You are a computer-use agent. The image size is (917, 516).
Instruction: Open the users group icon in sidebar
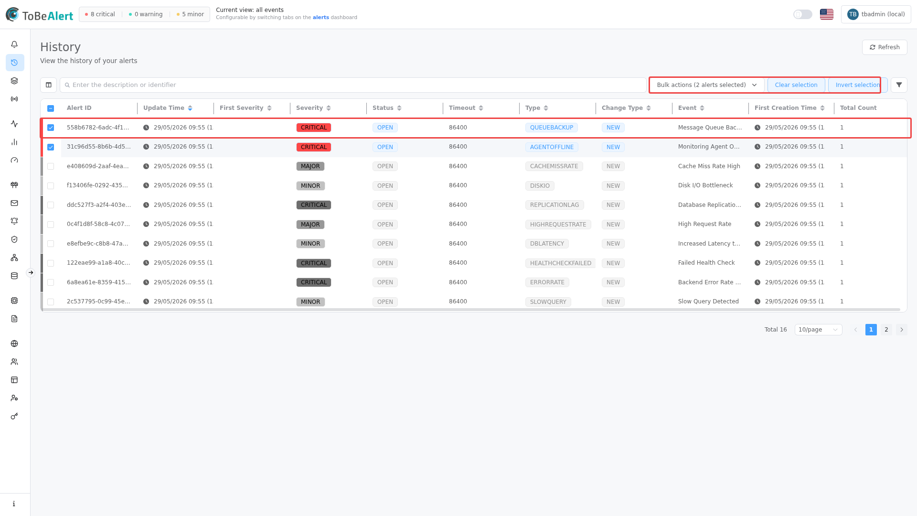[x=14, y=362]
